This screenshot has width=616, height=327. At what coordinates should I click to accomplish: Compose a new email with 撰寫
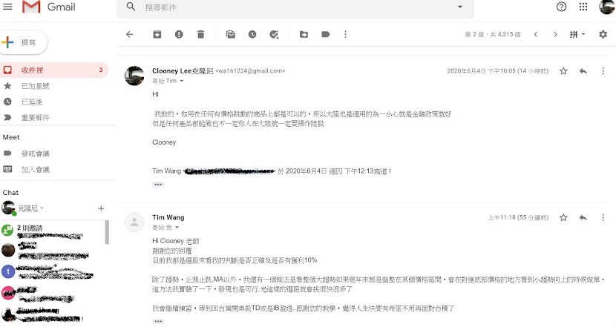[x=24, y=42]
